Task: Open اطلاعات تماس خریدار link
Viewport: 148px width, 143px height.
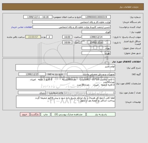Action: tap(22, 27)
